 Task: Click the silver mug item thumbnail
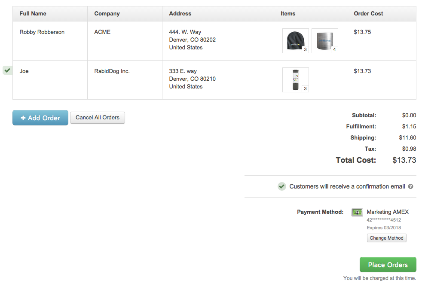324,40
